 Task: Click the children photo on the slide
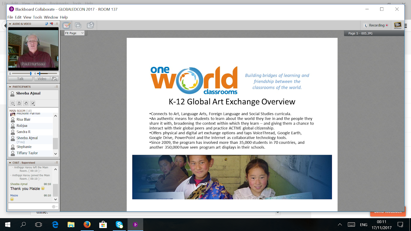[232, 177]
